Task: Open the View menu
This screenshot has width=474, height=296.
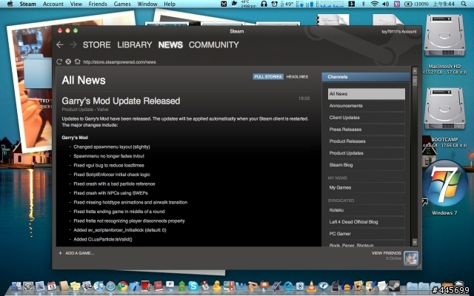Action: tap(76, 4)
